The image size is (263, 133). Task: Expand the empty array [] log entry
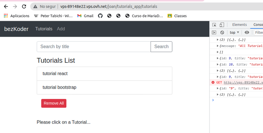tap(217, 52)
